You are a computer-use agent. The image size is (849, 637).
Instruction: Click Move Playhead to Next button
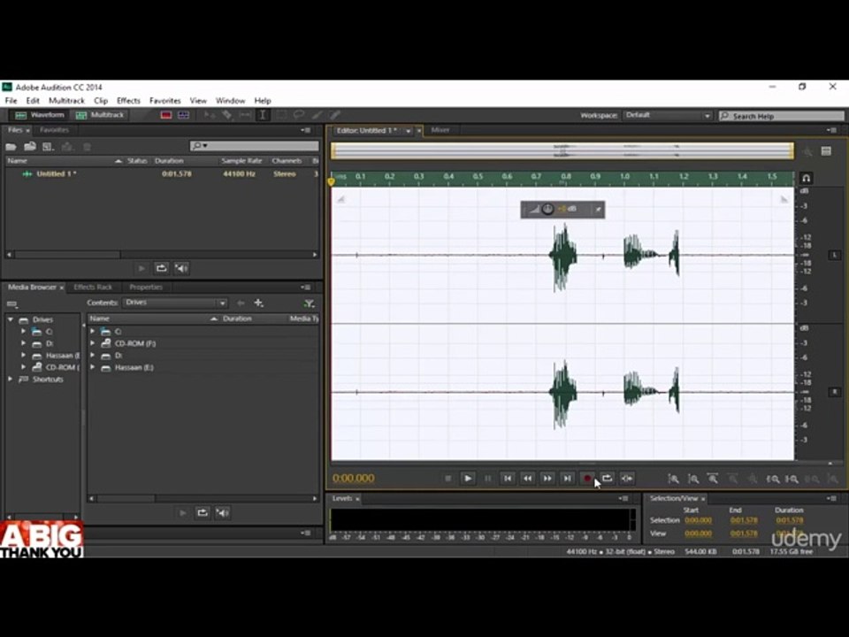pos(567,479)
